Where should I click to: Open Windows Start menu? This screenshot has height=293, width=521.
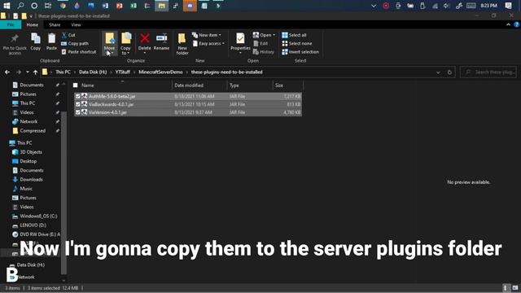pos(7,6)
